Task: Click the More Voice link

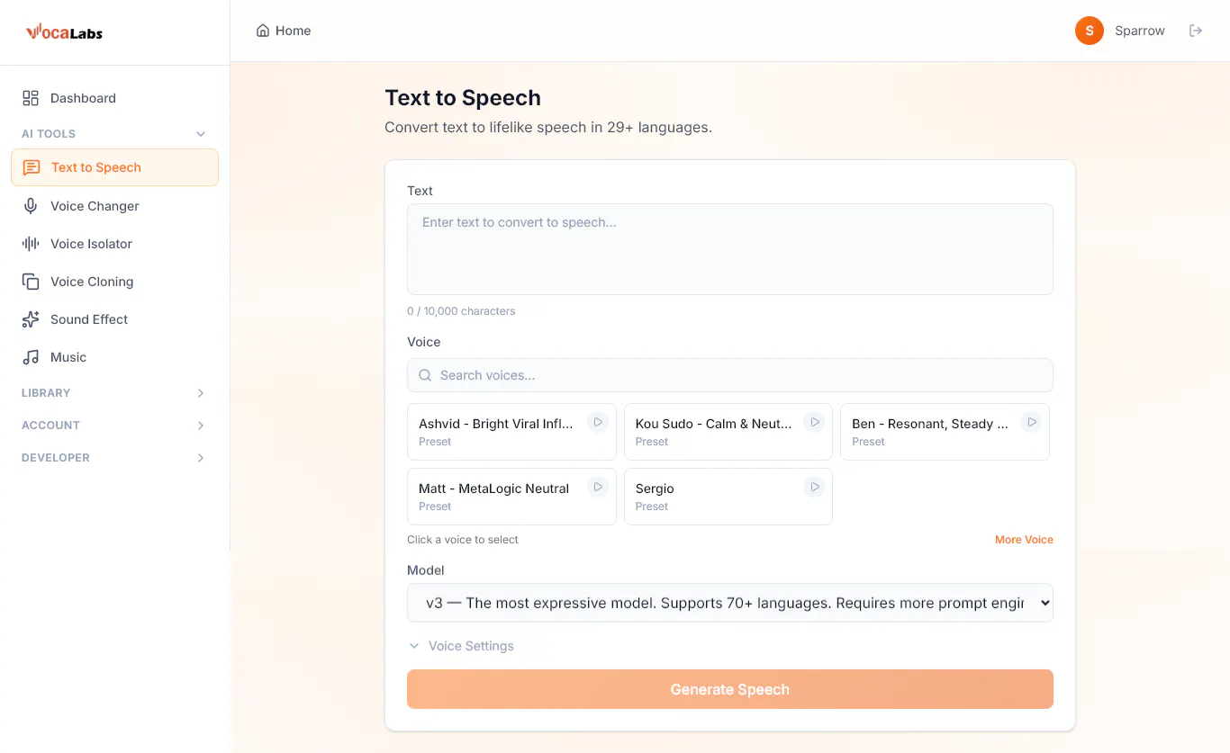Action: 1024,540
